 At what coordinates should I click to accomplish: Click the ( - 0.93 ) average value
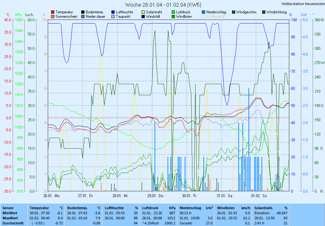tap(38, 223)
